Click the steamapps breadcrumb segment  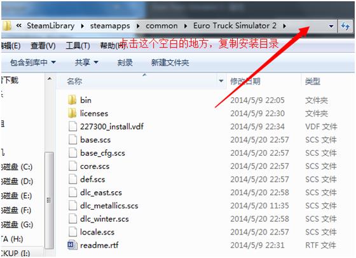[110, 26]
